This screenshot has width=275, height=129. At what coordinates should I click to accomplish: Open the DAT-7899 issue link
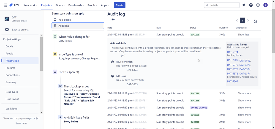point(245,61)
